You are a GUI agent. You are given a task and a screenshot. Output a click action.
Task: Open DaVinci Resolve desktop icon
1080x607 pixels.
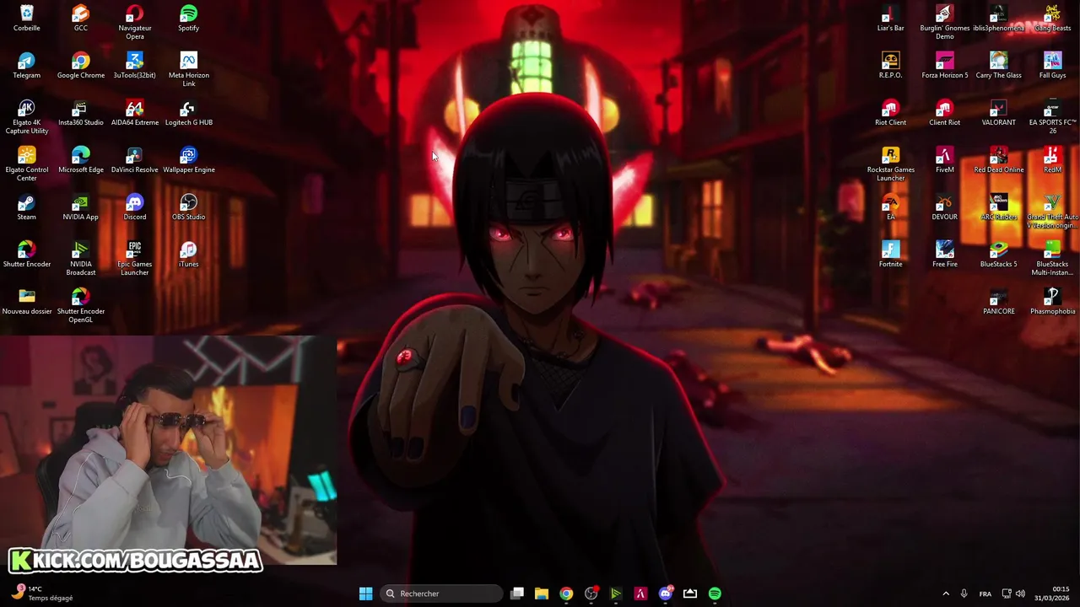tap(135, 160)
